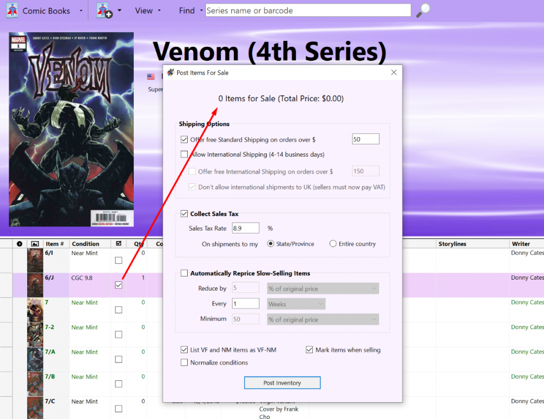Click the US flag icon
Viewport: 544px width, 419px height.
(x=151, y=76)
